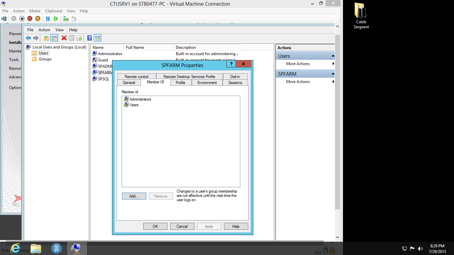Click the Up One Level folder icon
Image resolution: width=454 pixels, height=255 pixels.
[x=46, y=38]
